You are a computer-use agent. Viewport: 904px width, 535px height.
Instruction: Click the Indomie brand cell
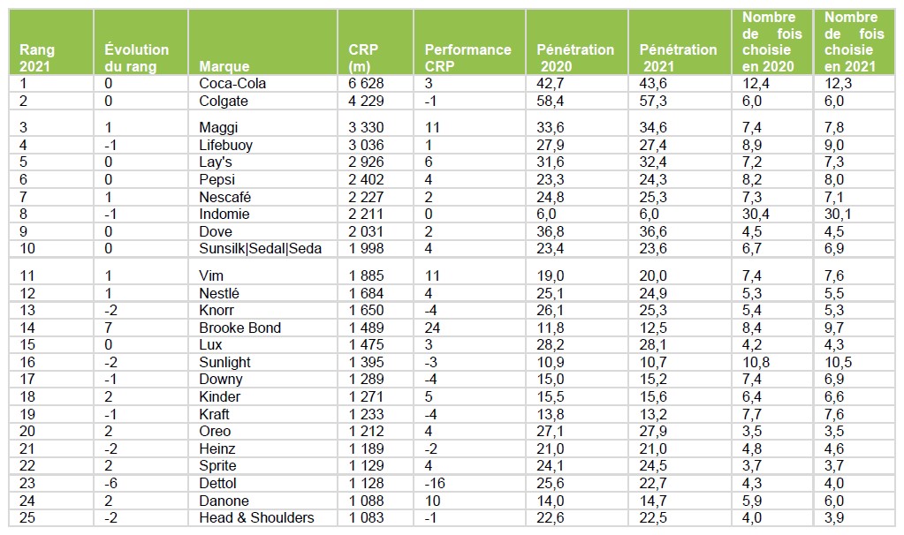pyautogui.click(x=224, y=215)
